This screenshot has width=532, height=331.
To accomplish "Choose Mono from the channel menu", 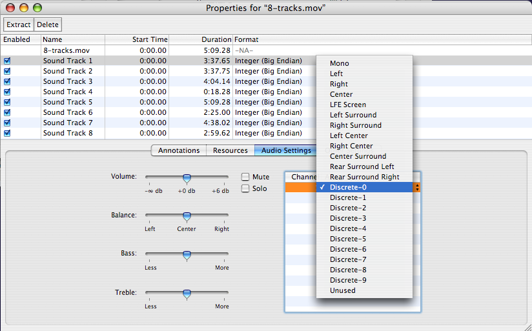I will (340, 63).
